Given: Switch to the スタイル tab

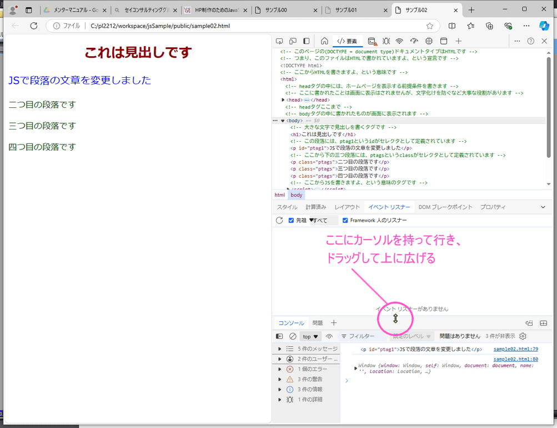Looking at the screenshot, I should [x=287, y=207].
